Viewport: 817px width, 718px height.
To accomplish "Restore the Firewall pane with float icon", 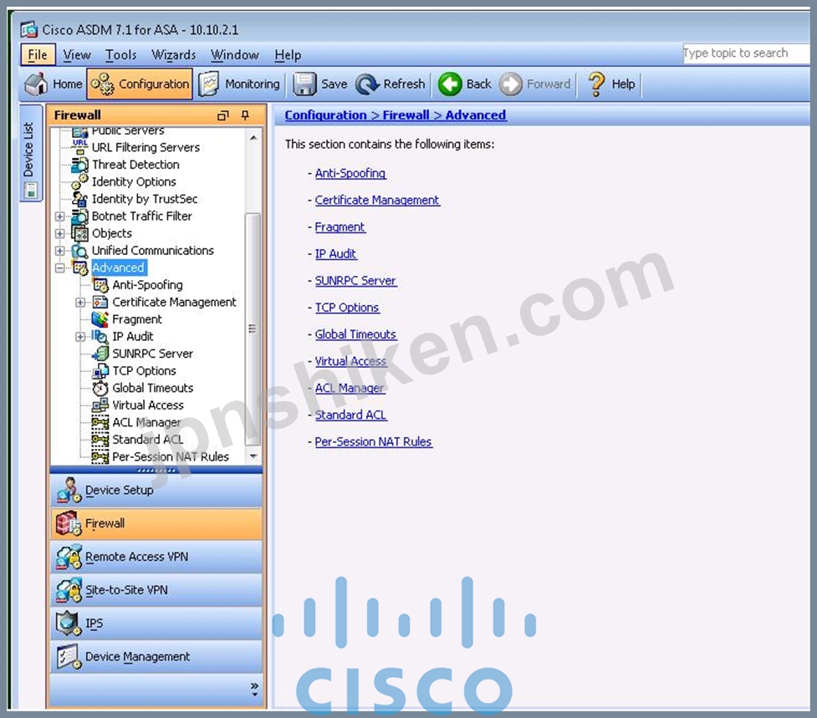I will (x=223, y=115).
